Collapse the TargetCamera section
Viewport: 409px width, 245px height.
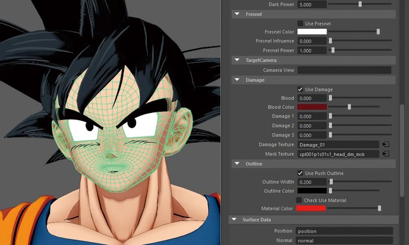coord(237,60)
